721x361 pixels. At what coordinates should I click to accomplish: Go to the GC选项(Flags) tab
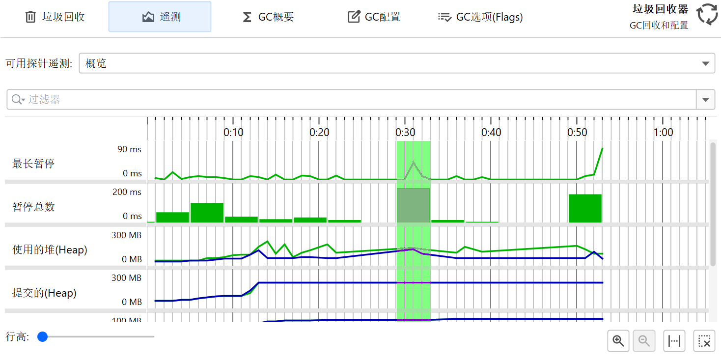tap(480, 17)
